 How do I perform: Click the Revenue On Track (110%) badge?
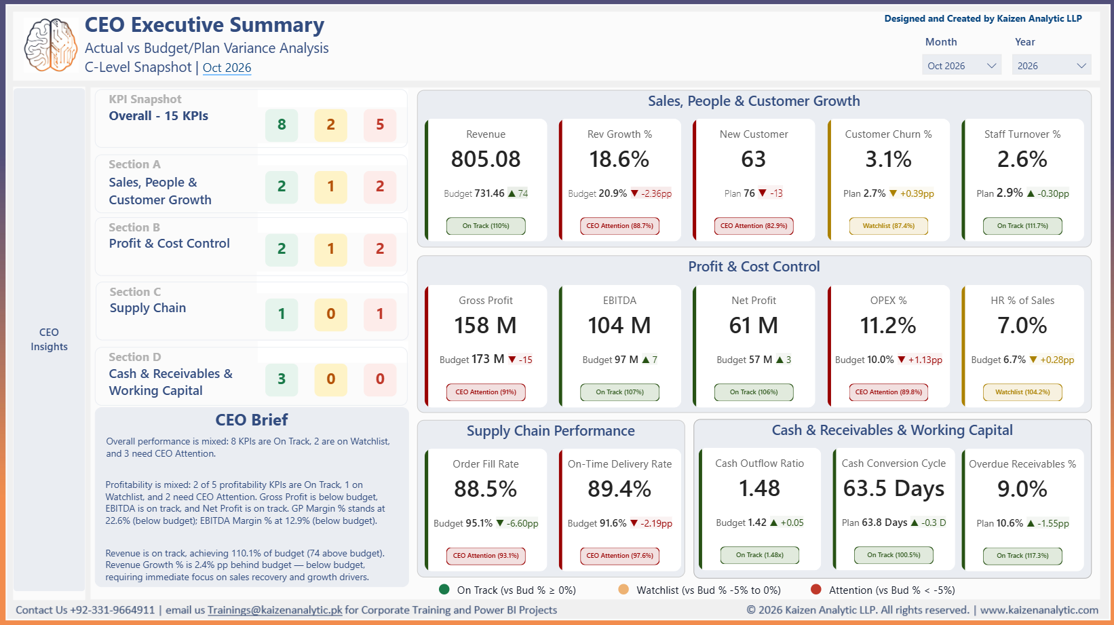(x=486, y=226)
